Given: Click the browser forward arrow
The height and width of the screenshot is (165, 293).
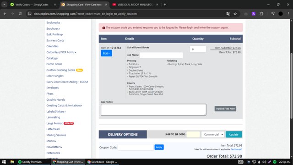Looking at the screenshot, I should (x=12, y=14).
